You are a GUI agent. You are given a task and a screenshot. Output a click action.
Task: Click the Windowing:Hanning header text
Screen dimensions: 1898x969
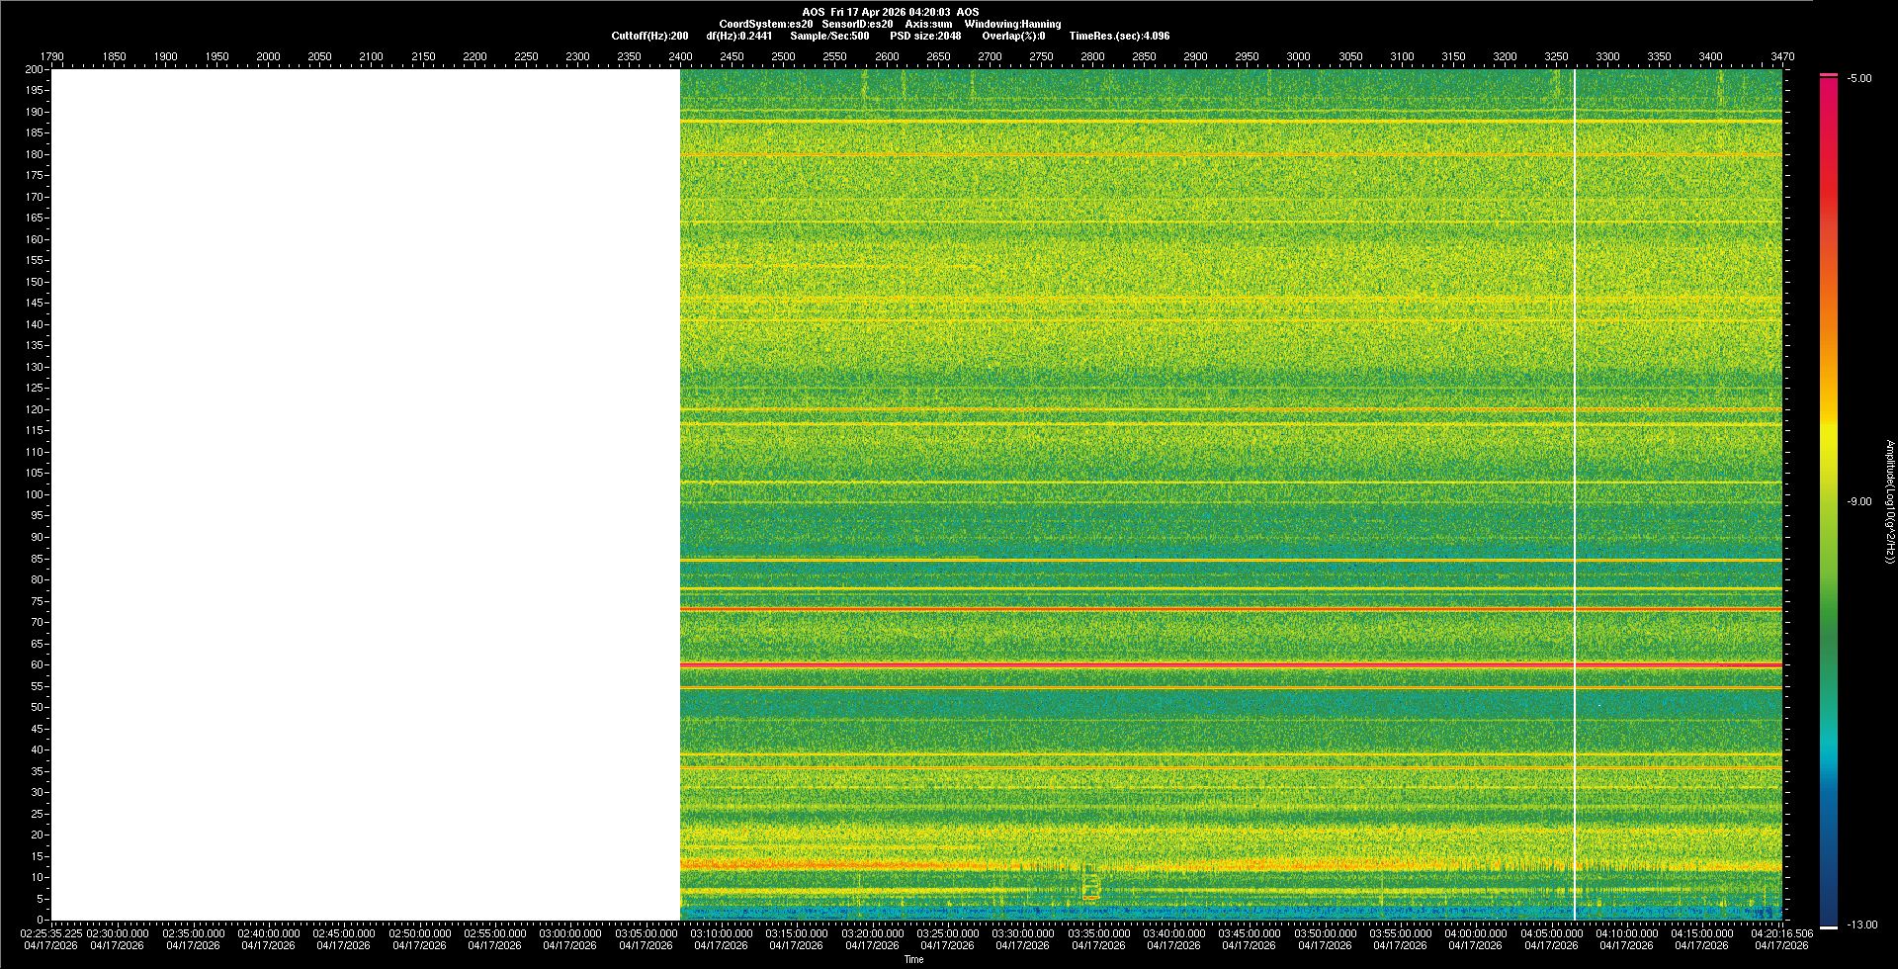(x=1012, y=24)
